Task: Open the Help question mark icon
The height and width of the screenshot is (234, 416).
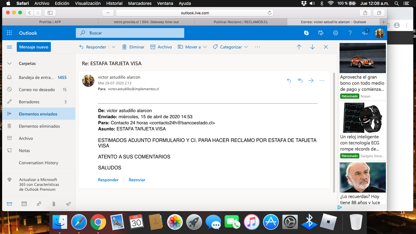Action: click(x=350, y=33)
